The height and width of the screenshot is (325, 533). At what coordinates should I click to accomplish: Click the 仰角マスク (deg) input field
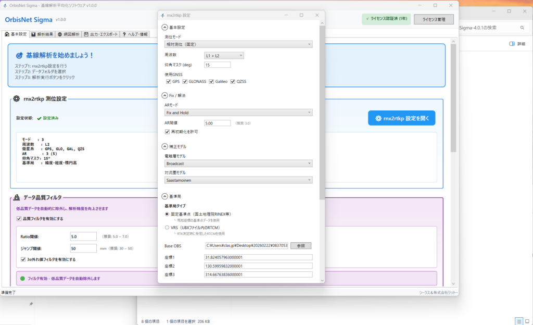(x=217, y=65)
